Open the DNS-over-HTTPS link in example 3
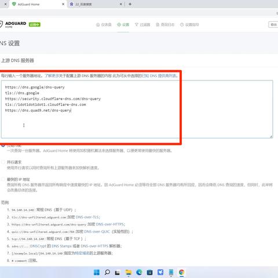Screen dimensions: 278x278 [110, 224]
